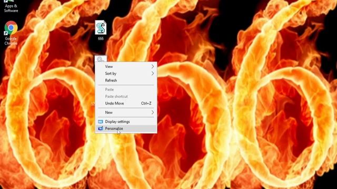This screenshot has width=337, height=189.
Task: Expand the New submenu arrow
Action: click(153, 112)
